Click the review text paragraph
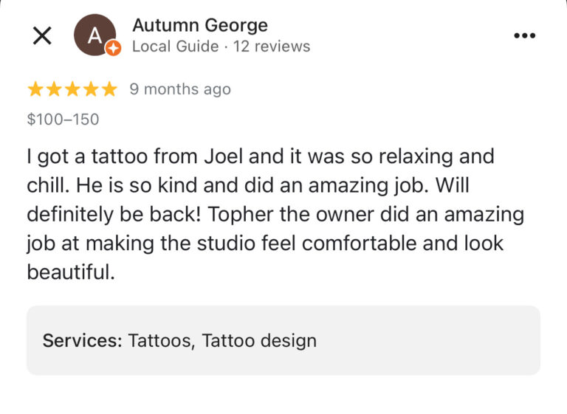The height and width of the screenshot is (414, 567). pyautogui.click(x=273, y=214)
